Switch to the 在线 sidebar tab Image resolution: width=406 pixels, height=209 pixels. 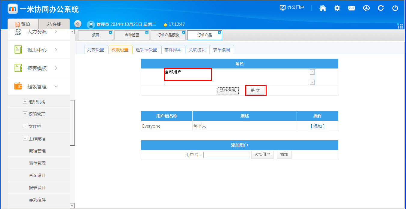pyautogui.click(x=54, y=24)
